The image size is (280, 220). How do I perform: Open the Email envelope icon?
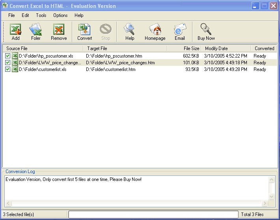pyautogui.click(x=180, y=29)
